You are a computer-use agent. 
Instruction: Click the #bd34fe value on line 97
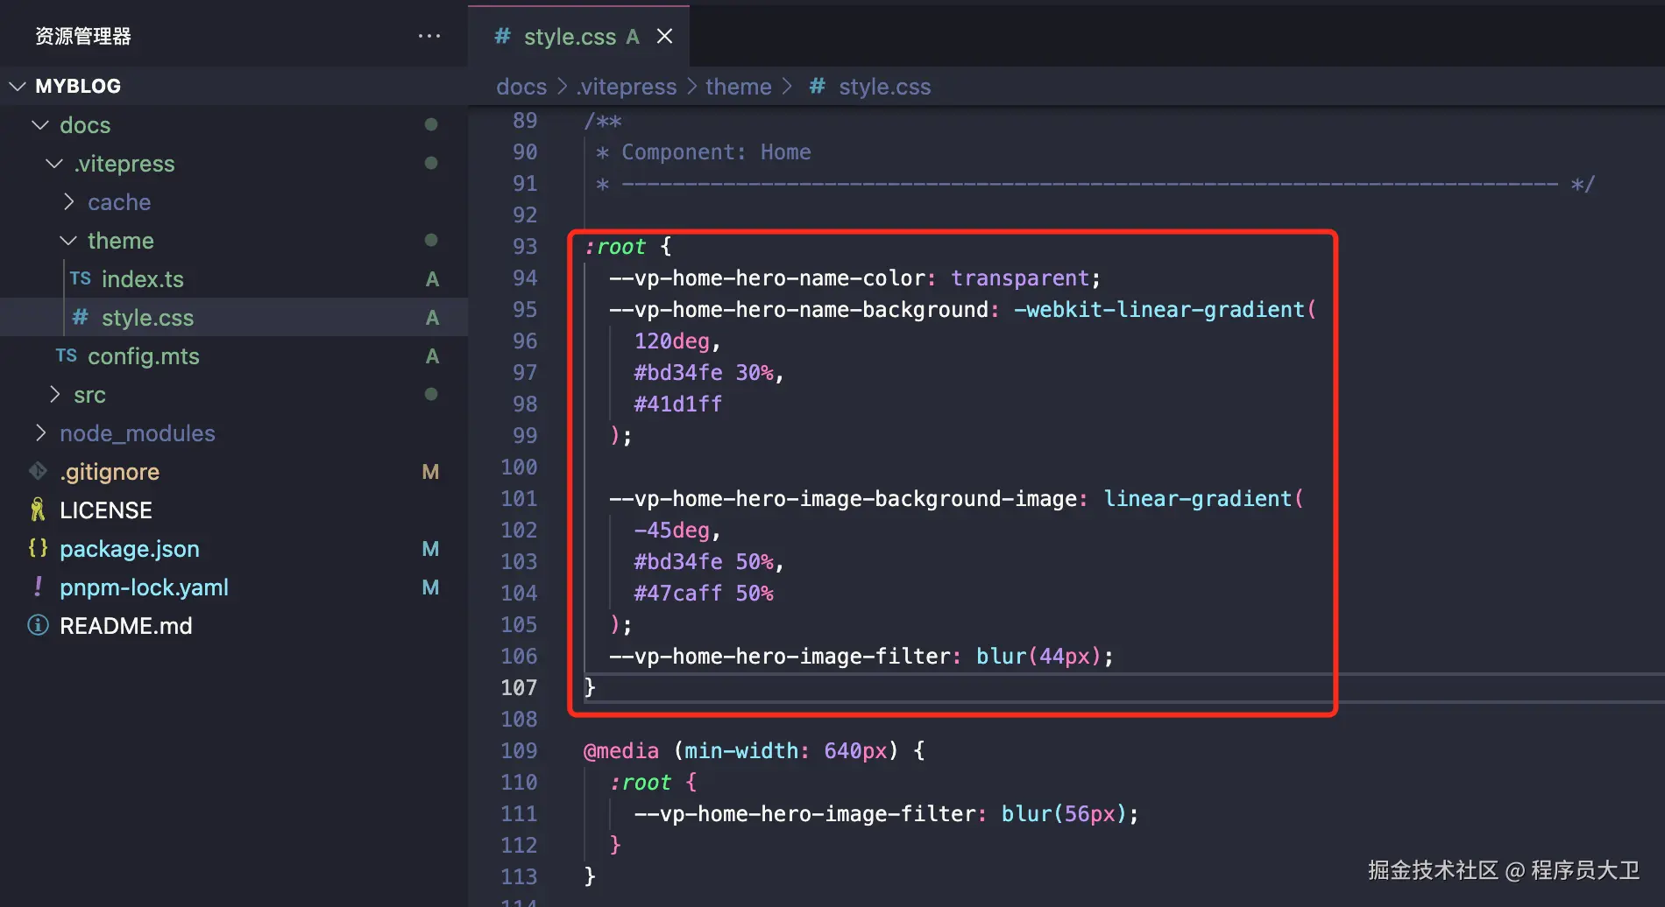pos(678,373)
